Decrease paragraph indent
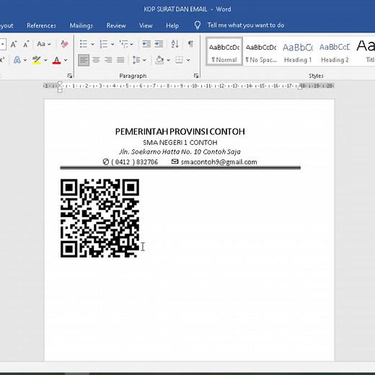Viewport: 375px width, 375px height. click(146, 44)
